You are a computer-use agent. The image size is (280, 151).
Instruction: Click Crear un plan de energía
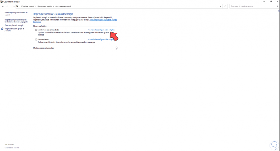pos(14,25)
